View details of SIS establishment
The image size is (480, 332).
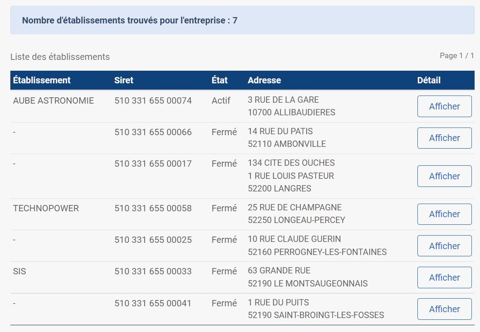[444, 277]
